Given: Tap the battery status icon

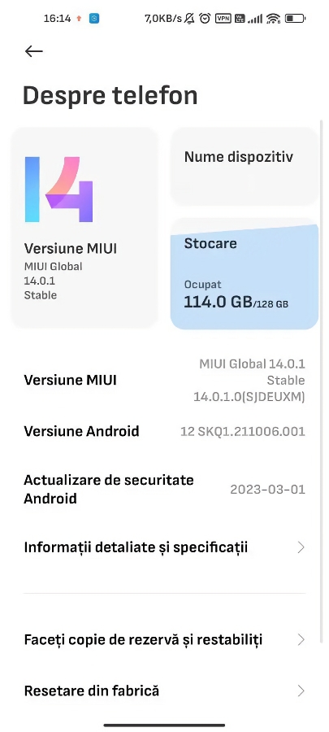Looking at the screenshot, I should [295, 19].
